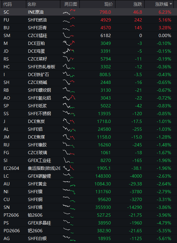
Task: Sort by 现价 column header
Action: [109, 4]
